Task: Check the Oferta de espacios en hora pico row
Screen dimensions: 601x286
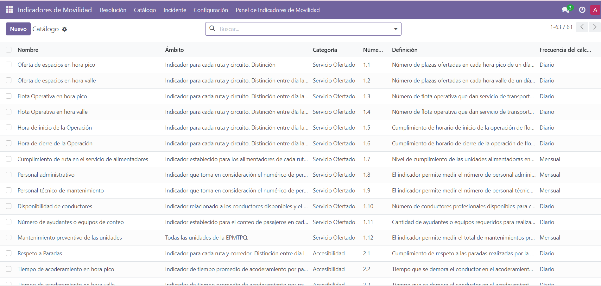Action: [9, 64]
